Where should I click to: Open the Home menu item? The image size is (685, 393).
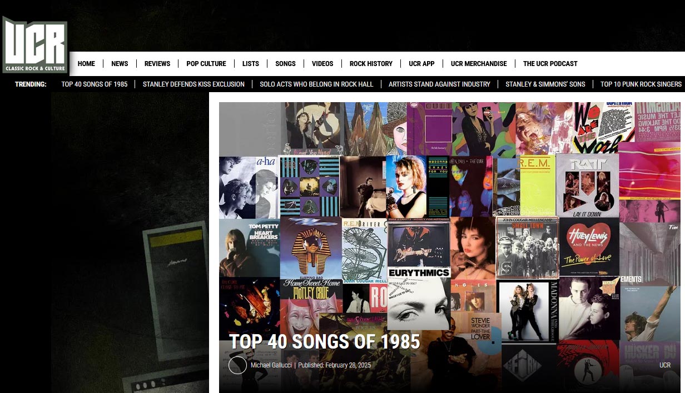86,64
